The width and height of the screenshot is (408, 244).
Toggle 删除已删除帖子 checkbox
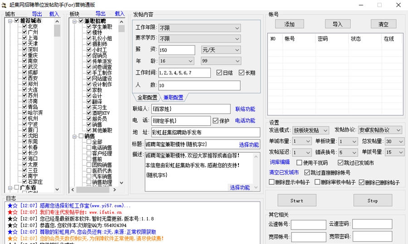coord(361,182)
